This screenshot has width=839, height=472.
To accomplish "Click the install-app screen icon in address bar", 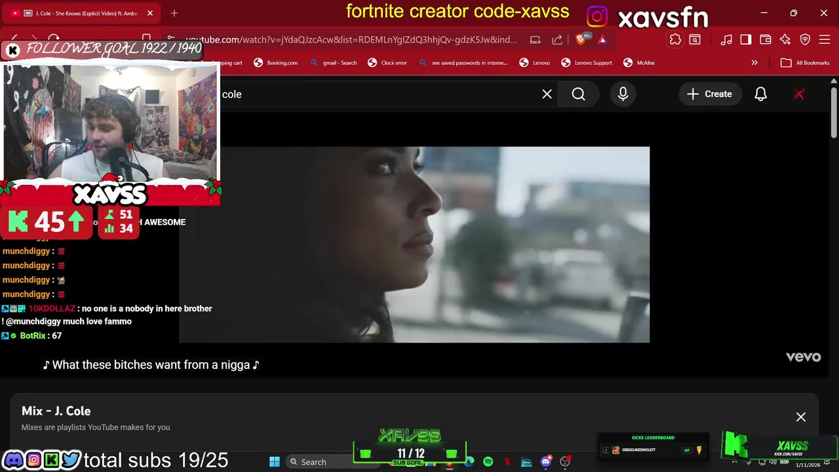I will [x=536, y=40].
